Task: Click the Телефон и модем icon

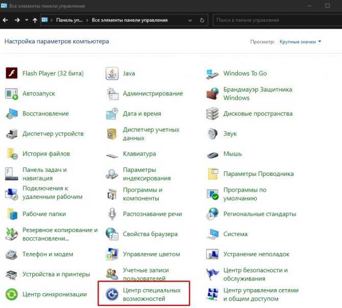Action: [11, 254]
